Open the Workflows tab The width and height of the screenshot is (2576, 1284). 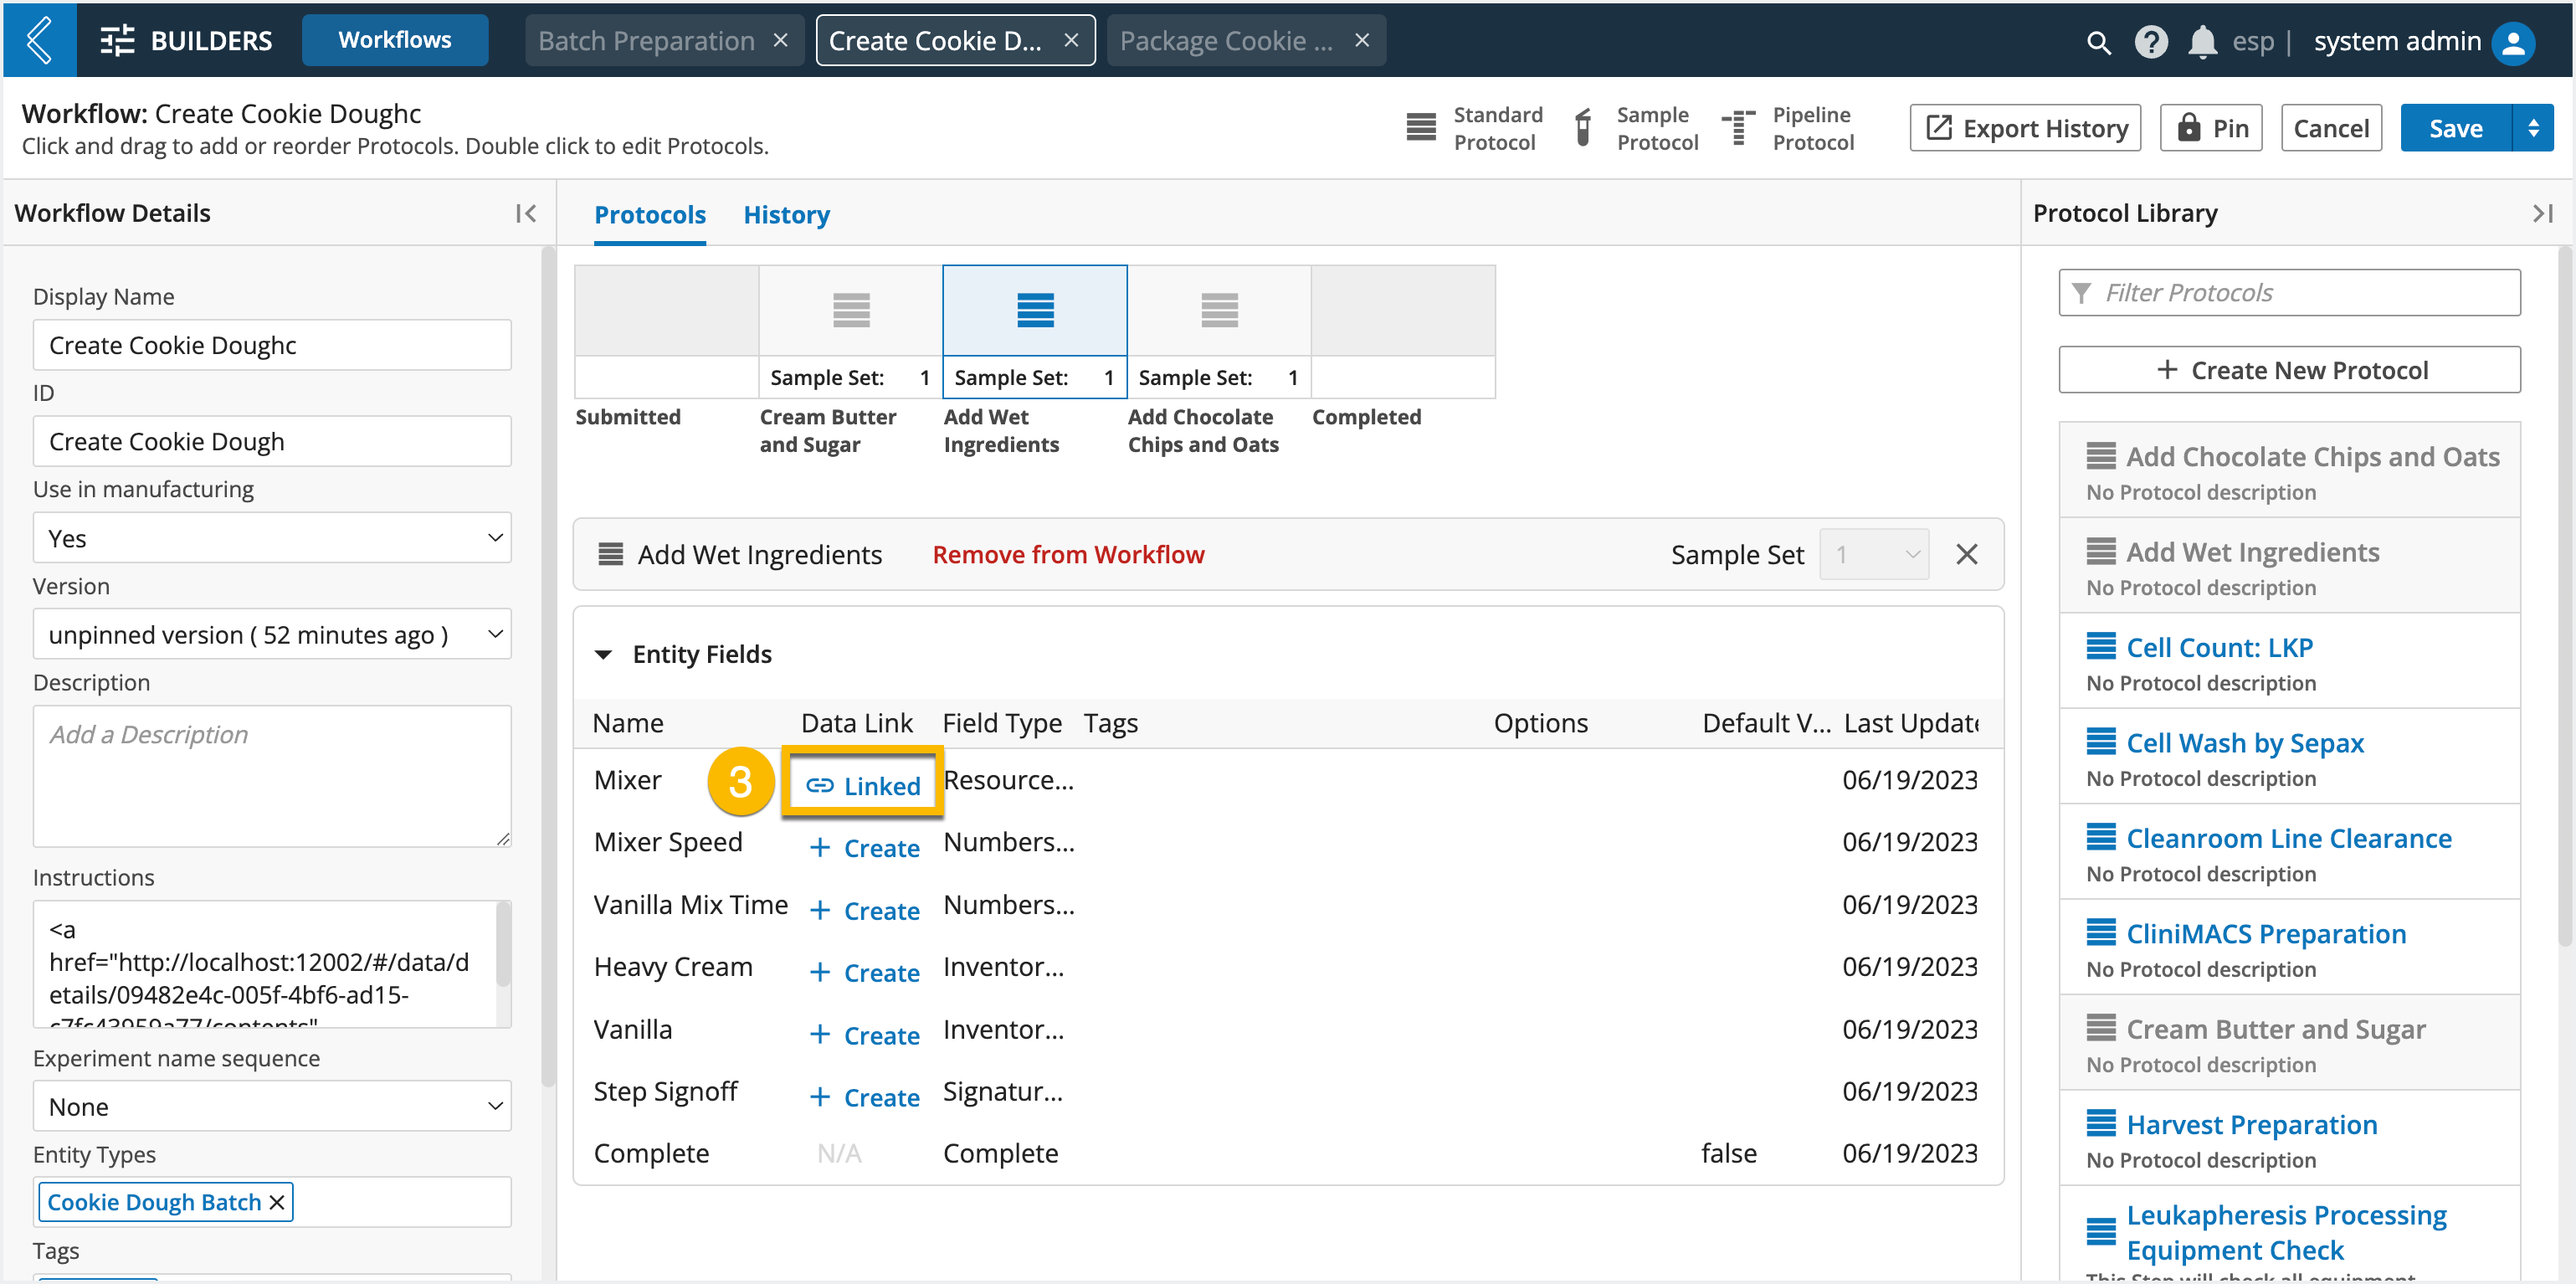pos(395,40)
